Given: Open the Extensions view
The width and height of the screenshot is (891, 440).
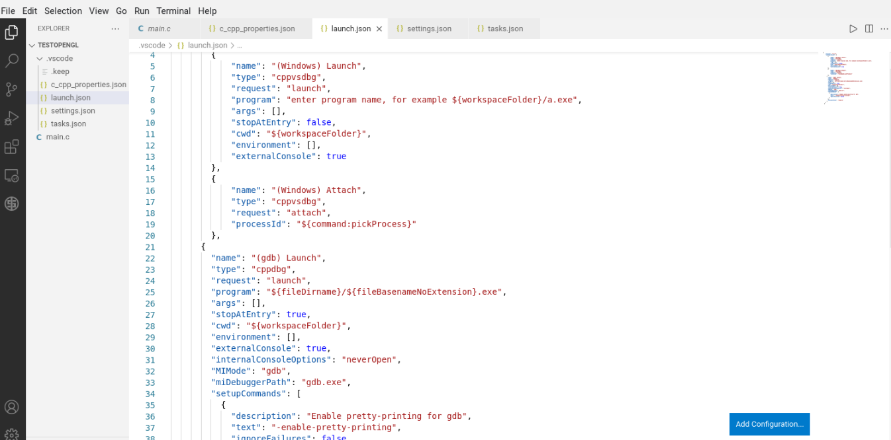Looking at the screenshot, I should [x=11, y=147].
